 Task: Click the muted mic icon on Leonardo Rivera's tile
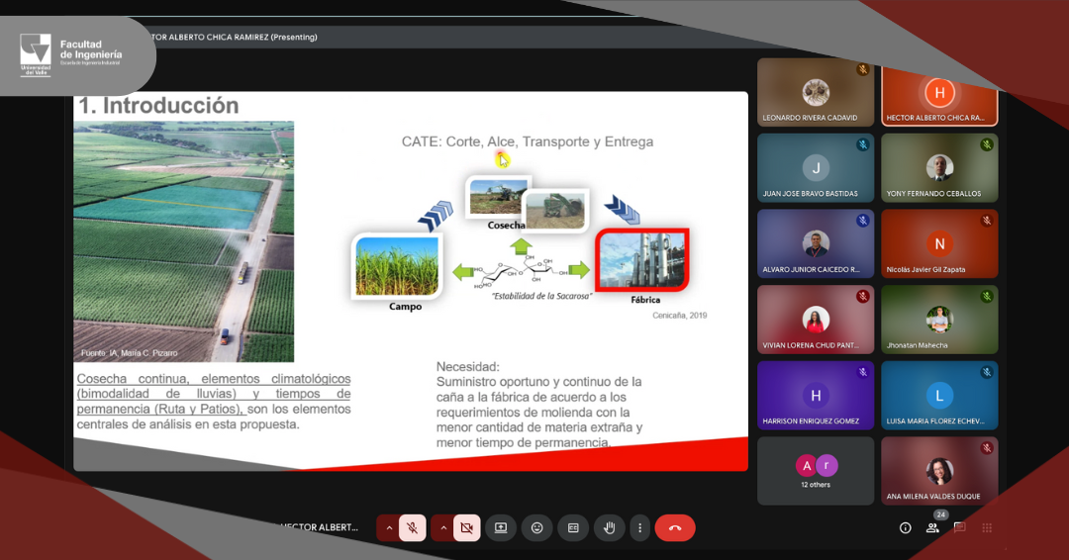point(862,69)
